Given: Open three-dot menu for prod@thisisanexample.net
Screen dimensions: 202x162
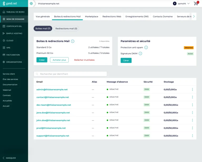Looking at the screenshot, I should [x=192, y=128].
